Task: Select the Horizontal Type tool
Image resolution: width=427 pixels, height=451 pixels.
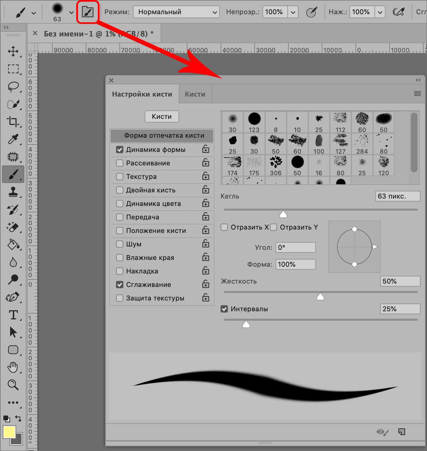Action: click(x=13, y=315)
